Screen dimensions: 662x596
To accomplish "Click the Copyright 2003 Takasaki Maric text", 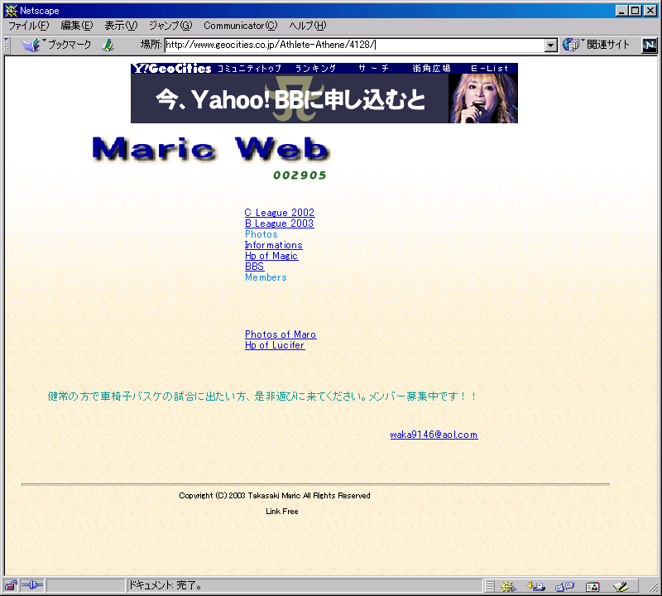I will pos(275,496).
